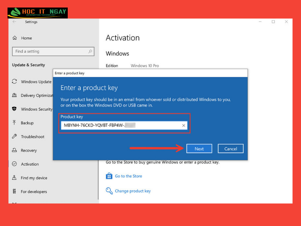Open the Go to the Store link
This screenshot has height=226, width=301.
(x=128, y=176)
